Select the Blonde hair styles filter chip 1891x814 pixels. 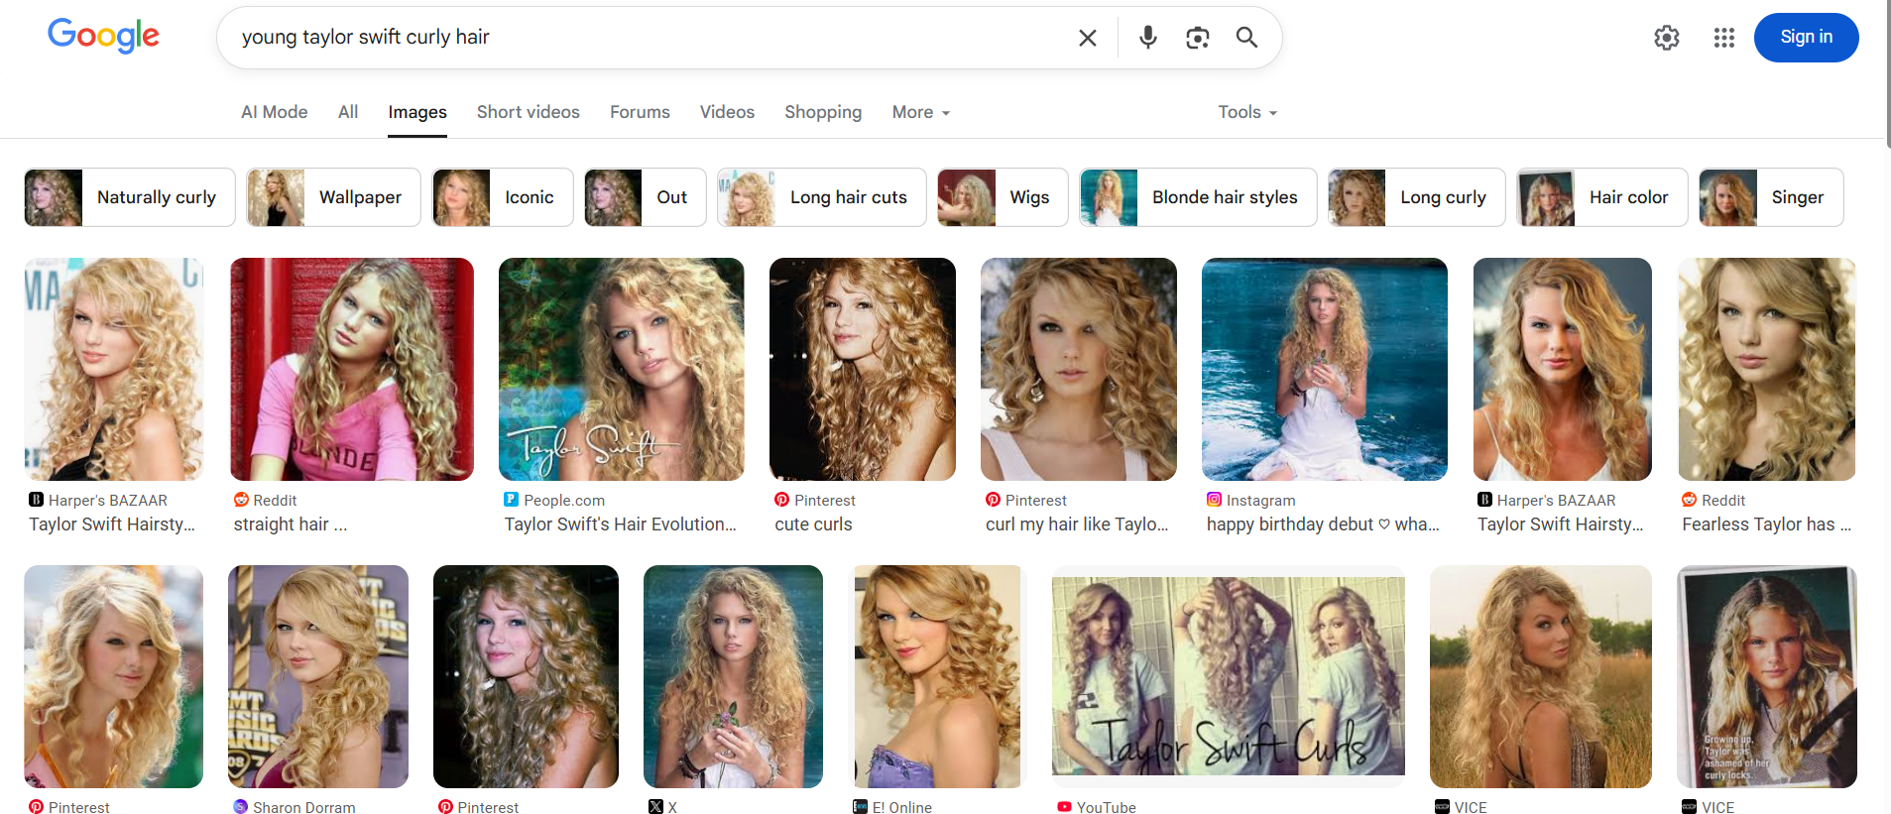coord(1198,197)
